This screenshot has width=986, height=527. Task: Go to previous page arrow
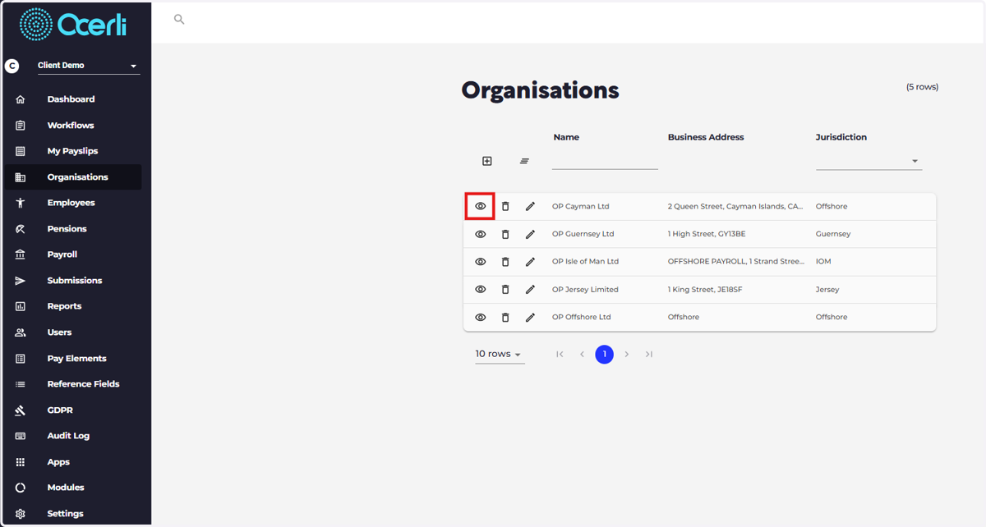[x=582, y=355]
